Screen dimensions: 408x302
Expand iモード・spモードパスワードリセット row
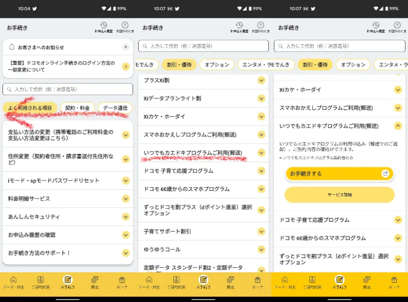68,181
